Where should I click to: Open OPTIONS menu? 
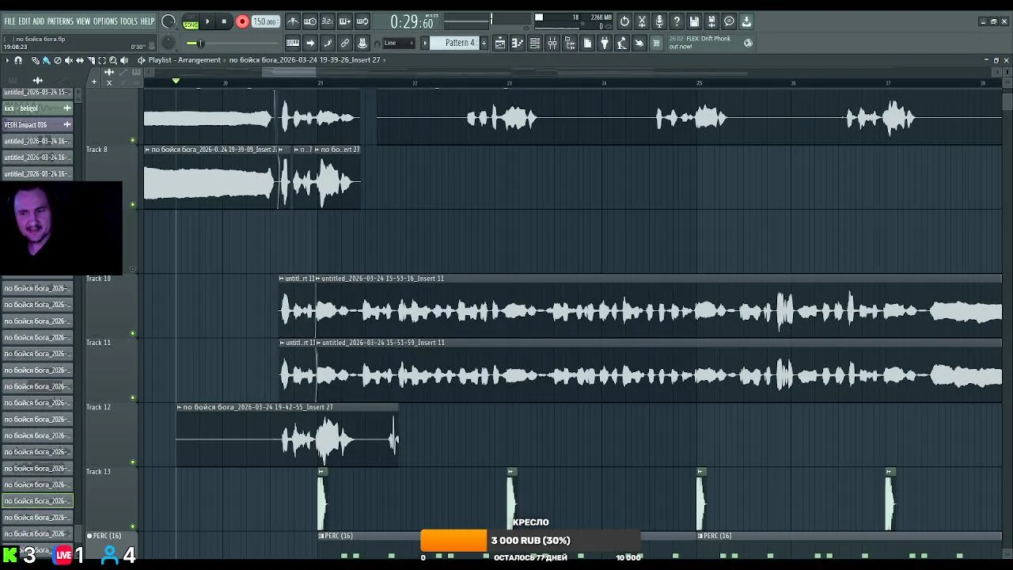point(105,21)
